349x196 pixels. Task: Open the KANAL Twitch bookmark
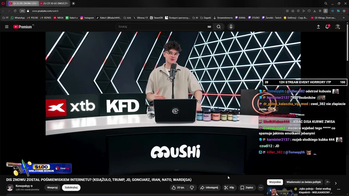tap(240, 18)
